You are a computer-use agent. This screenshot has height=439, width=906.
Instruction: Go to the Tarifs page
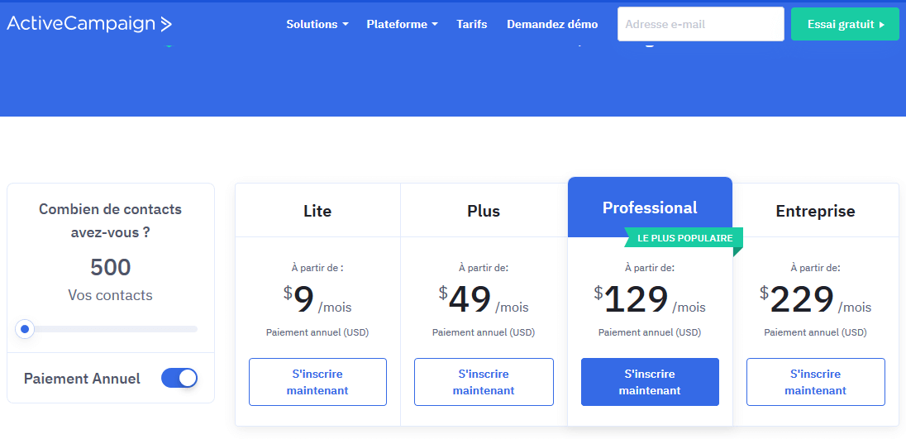471,24
